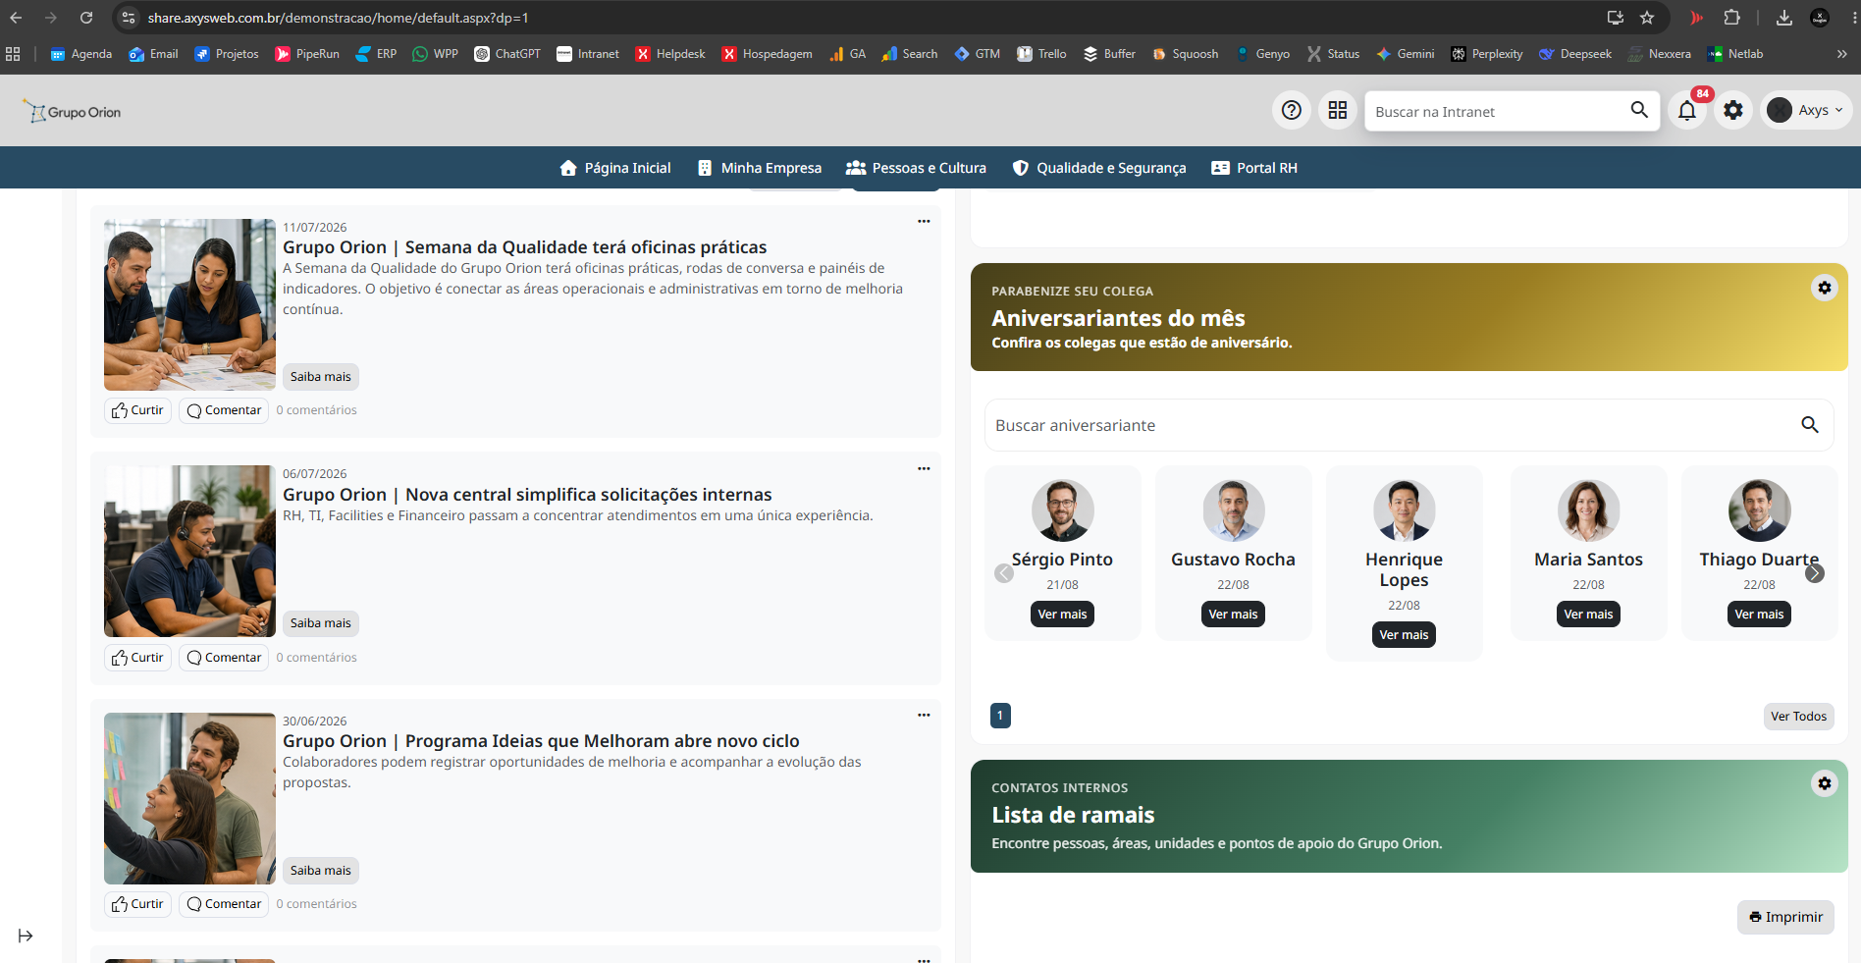This screenshot has width=1861, height=963.
Task: Go to Página Inicial menu
Action: click(615, 168)
